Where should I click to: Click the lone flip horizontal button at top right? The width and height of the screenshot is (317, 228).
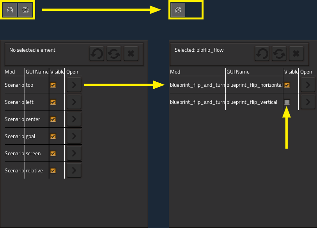coord(178,11)
